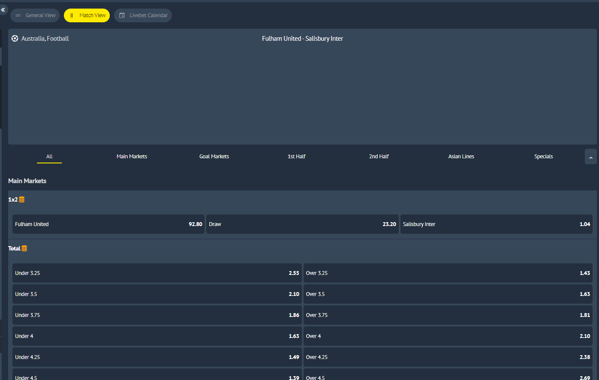Viewport: 599px width, 380px height.
Task: Click the coin stack icon next to 1x2
Action: click(x=22, y=199)
